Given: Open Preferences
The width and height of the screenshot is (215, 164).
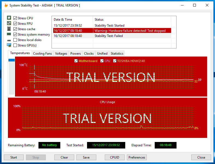Looking at the screenshot, I should 137,157.
